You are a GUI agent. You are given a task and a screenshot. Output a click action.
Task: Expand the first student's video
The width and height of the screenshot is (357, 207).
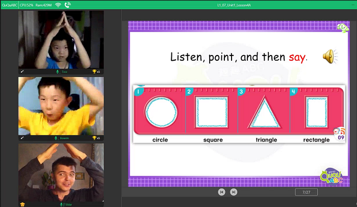(x=22, y=72)
